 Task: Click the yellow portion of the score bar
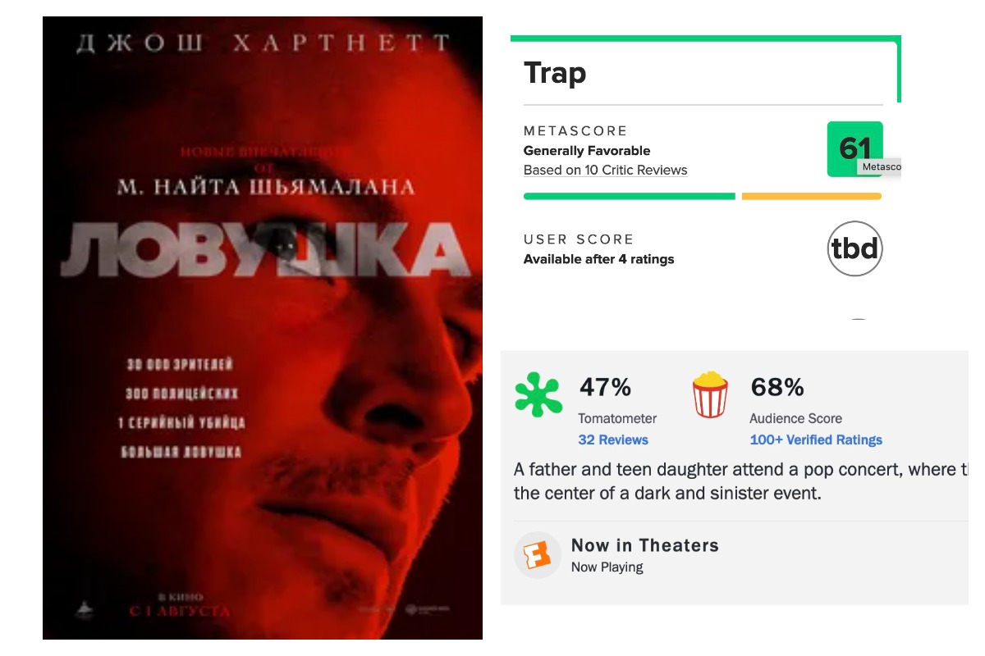[811, 195]
